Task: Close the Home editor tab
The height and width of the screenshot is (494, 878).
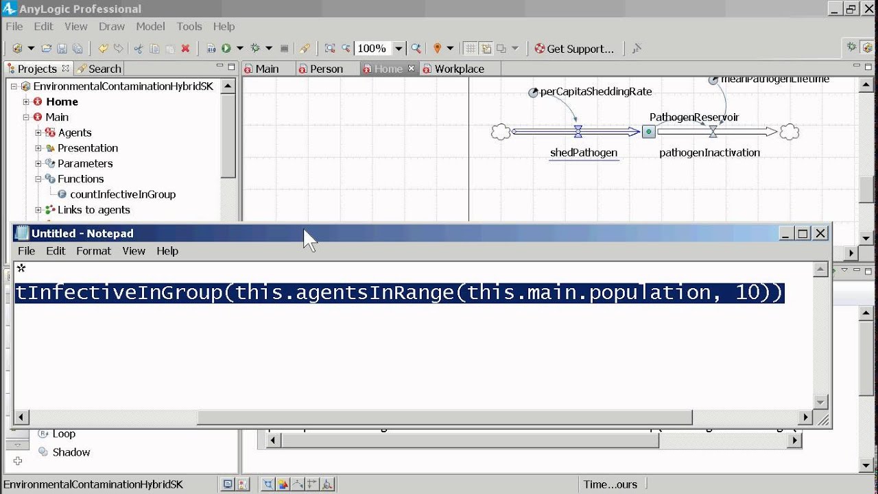Action: tap(412, 69)
